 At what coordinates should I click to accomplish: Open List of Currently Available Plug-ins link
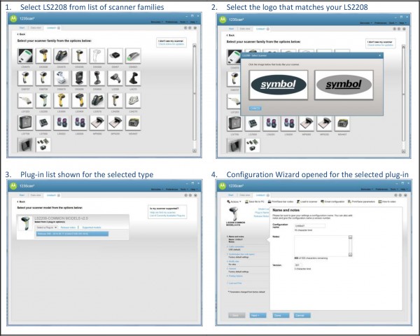tap(167, 216)
